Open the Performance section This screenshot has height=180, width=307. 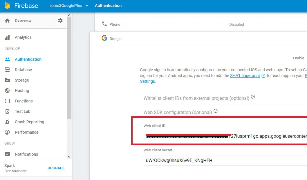(x=27, y=132)
